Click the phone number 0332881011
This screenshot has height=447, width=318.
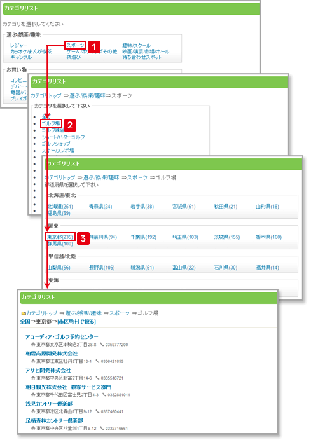[x=119, y=395]
